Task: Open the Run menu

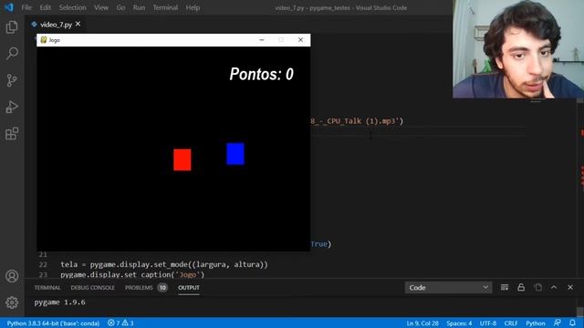Action: point(139,7)
